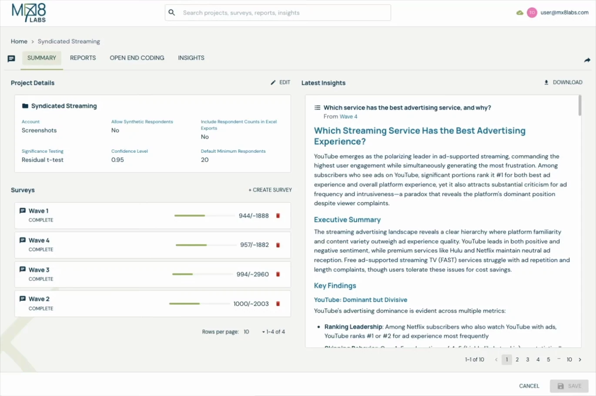Open the user avatar menu
The width and height of the screenshot is (596, 396).
pyautogui.click(x=532, y=13)
